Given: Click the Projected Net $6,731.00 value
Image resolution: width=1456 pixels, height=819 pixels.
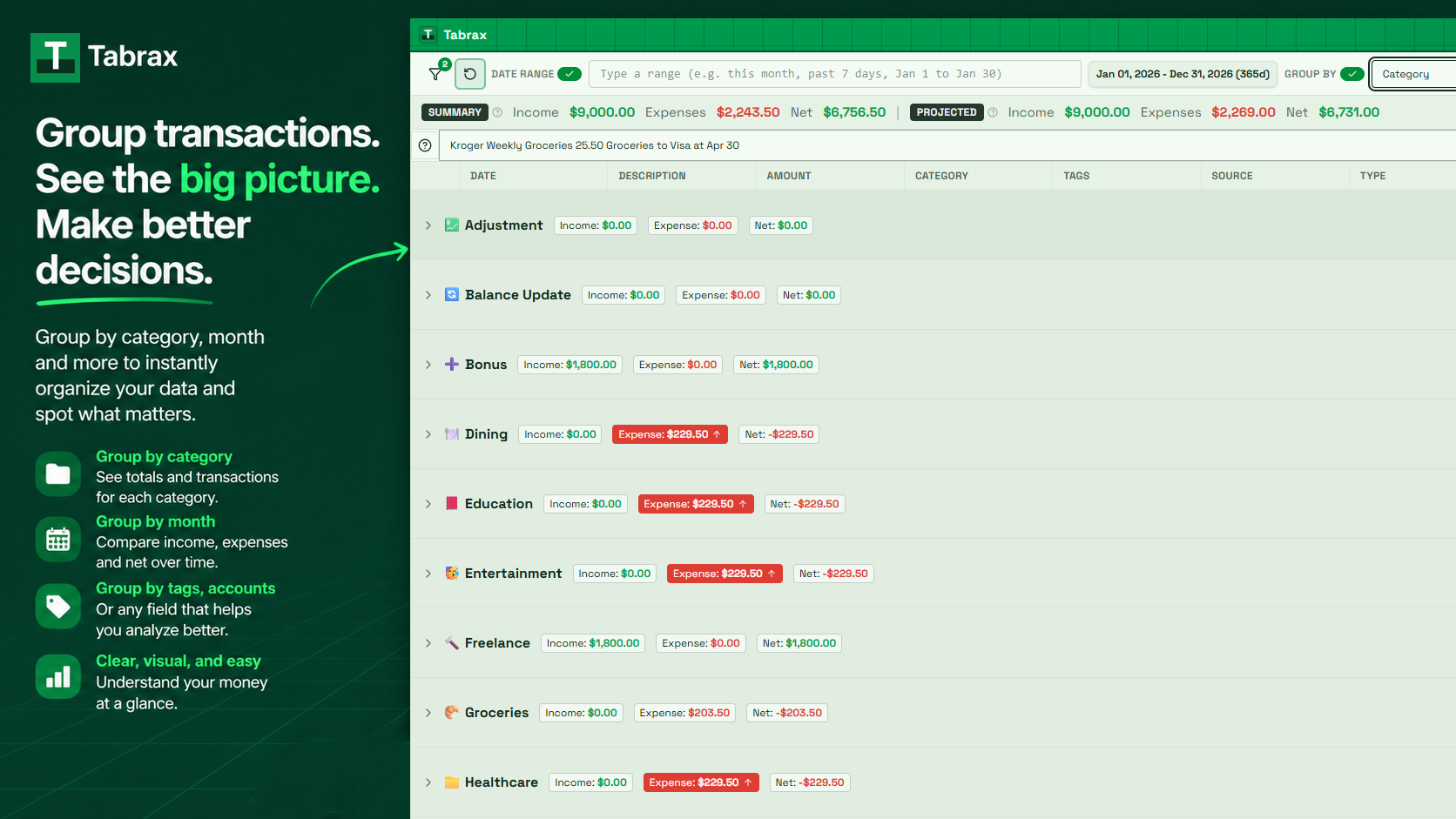Looking at the screenshot, I should coord(1349,112).
